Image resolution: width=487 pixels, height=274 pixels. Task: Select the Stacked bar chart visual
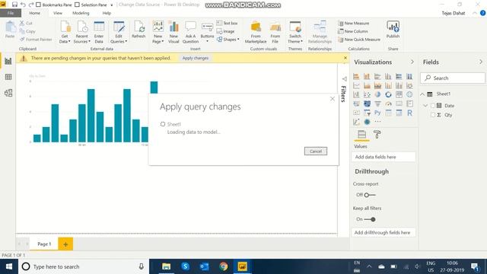[x=356, y=76]
